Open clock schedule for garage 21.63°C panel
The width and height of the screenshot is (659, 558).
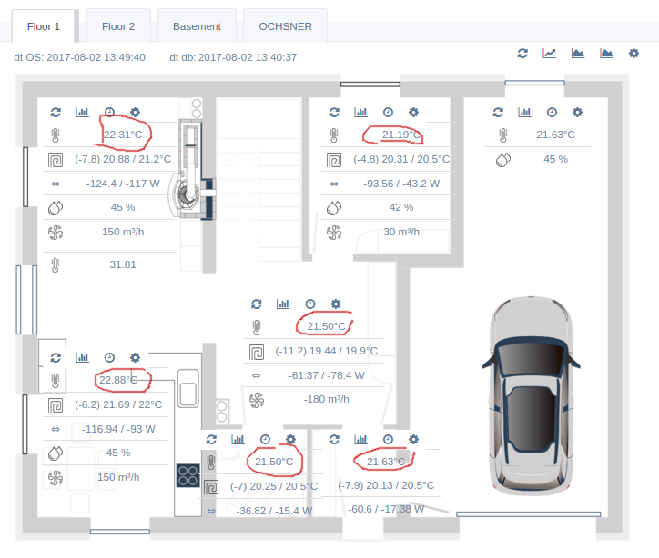coord(552,113)
